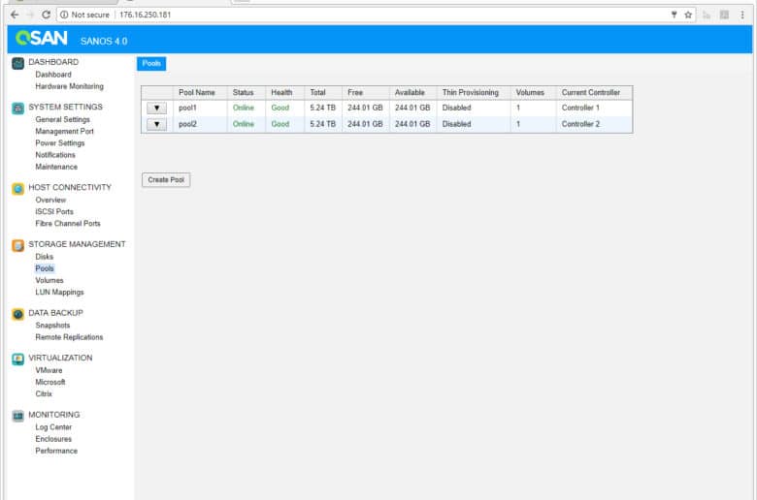Expand pool2 row dropdown arrow

pos(156,124)
